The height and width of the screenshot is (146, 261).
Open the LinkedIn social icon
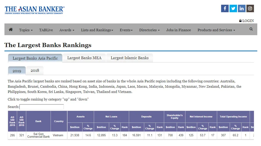242,9
